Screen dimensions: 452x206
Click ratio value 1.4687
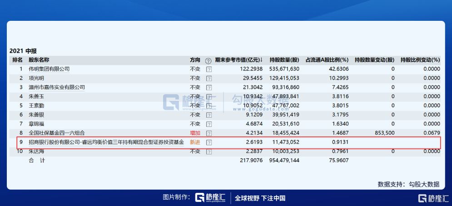coord(340,133)
